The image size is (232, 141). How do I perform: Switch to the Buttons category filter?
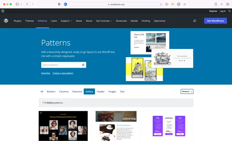pos(51,92)
